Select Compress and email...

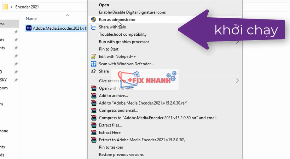[x=118, y=110]
